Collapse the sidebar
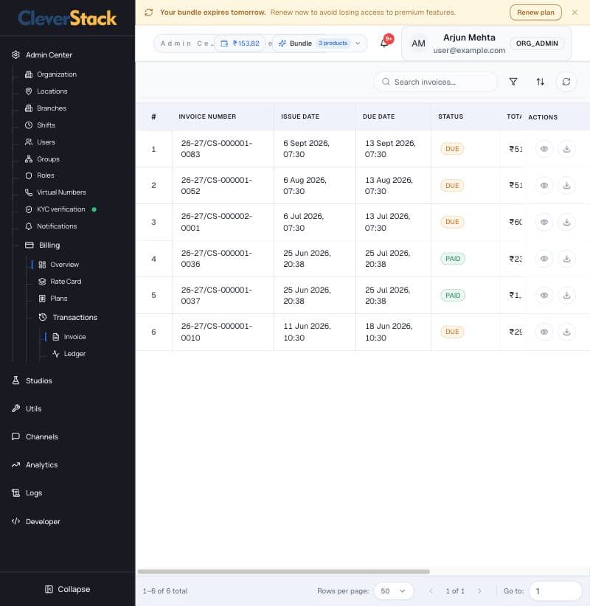 pyautogui.click(x=68, y=589)
